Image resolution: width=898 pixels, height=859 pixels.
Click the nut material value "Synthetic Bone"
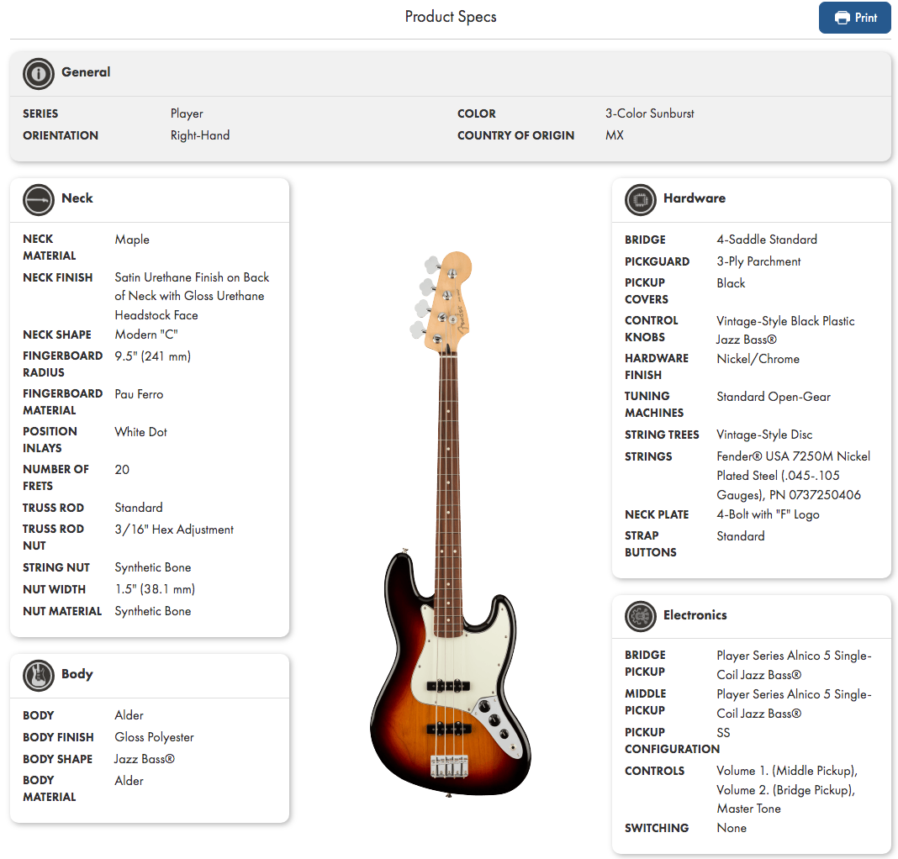pos(153,611)
